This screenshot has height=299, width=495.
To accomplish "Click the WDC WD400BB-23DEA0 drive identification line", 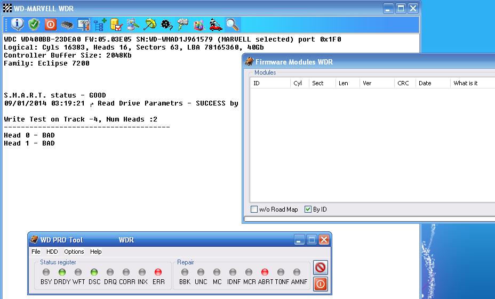I will click(172, 39).
